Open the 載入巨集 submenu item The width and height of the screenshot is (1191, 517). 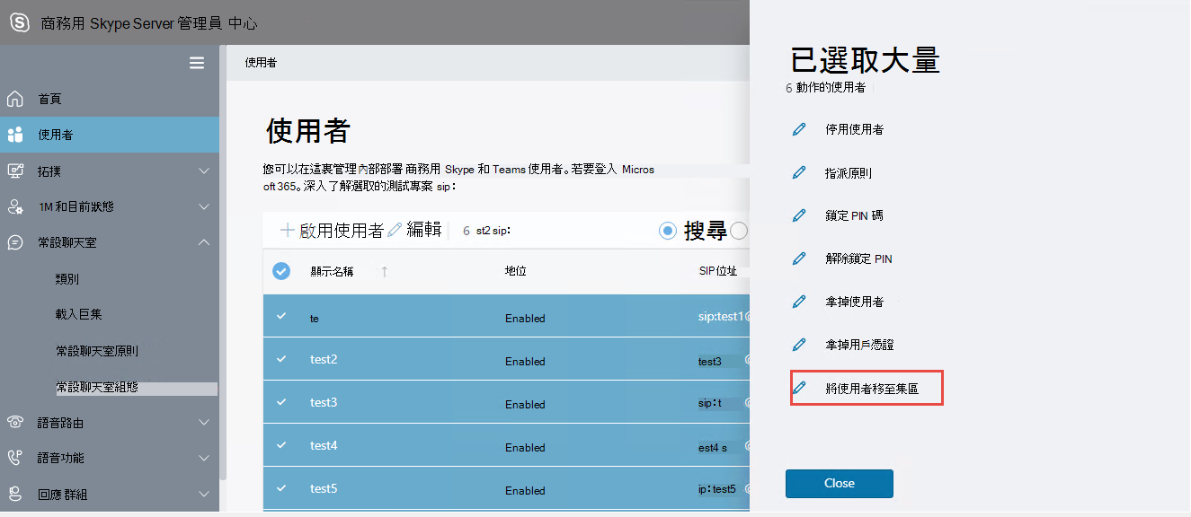click(x=79, y=315)
